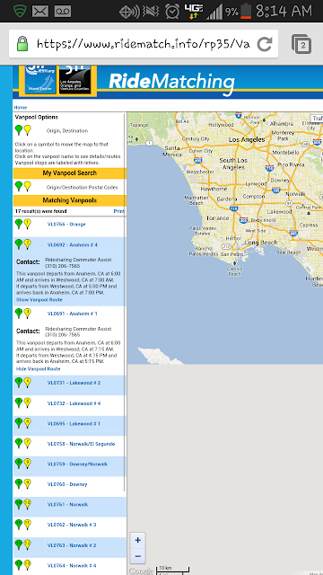
Task: Click green origin pin for VL0760 Downey
Action: click(x=19, y=483)
